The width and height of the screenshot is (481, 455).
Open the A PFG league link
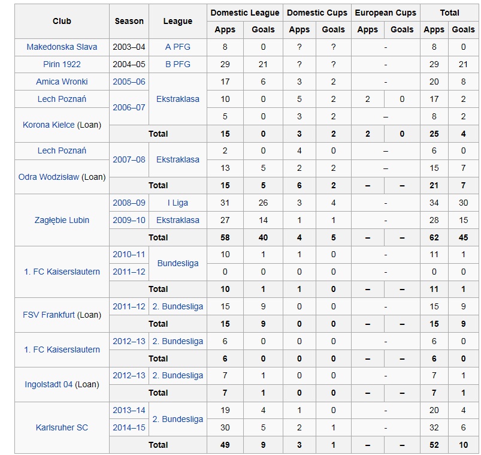pyautogui.click(x=178, y=47)
